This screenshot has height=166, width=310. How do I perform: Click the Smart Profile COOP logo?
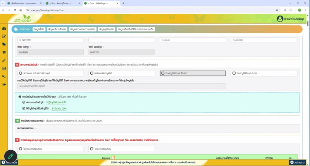22,19
